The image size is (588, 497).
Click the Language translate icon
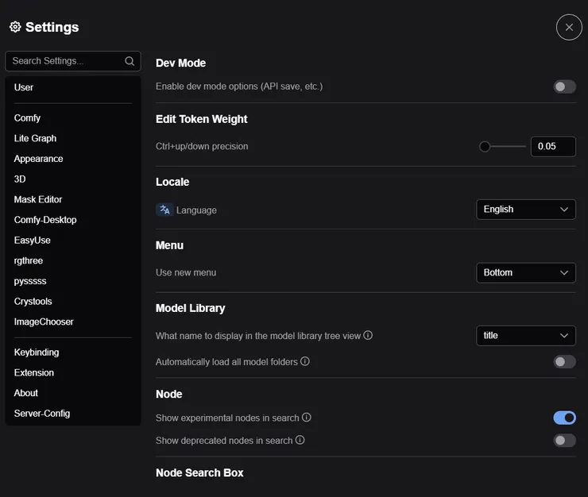(164, 210)
